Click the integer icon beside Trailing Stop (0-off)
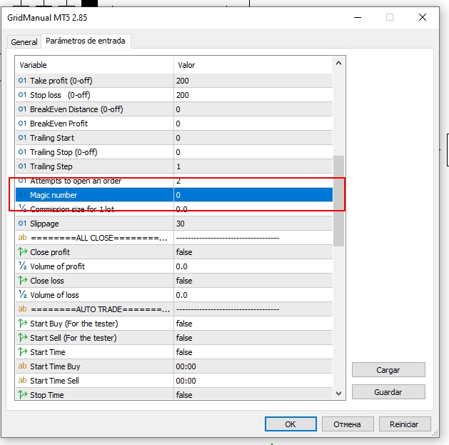This screenshot has width=449, height=445. 22,152
